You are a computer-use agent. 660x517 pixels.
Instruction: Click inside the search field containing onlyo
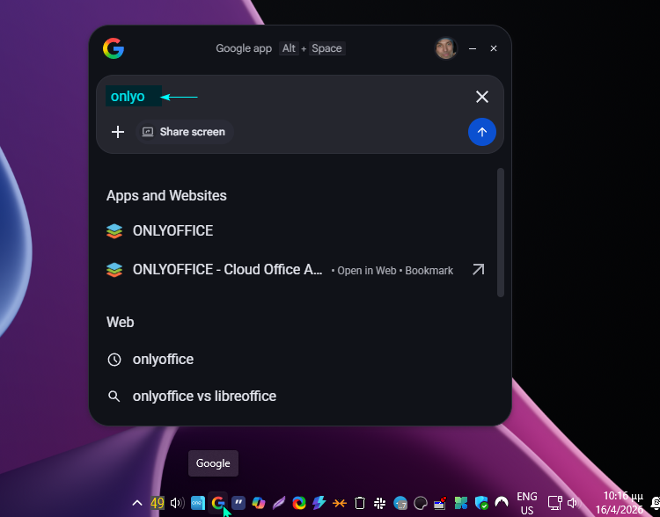(286, 97)
